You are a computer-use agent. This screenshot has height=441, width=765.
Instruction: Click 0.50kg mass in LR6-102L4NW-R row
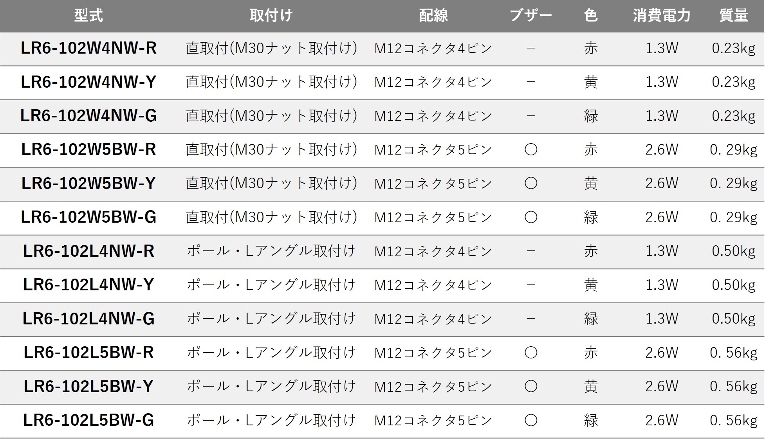734,251
